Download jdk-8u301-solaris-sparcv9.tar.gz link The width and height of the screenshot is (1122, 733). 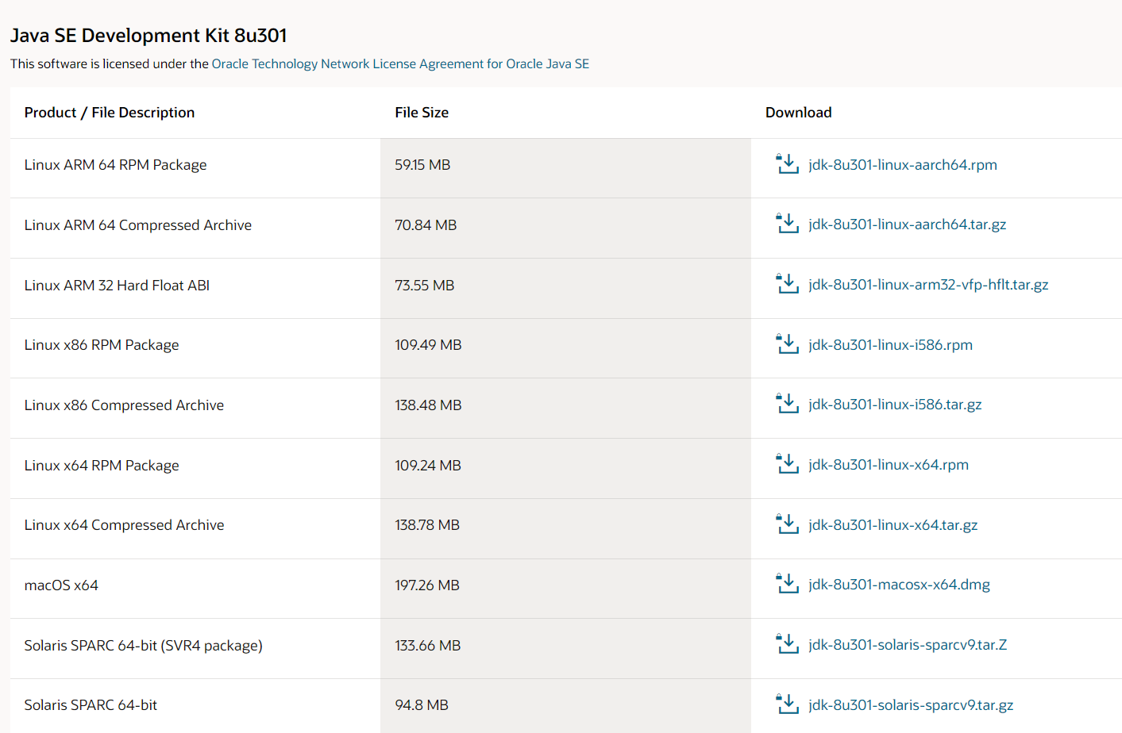pos(911,704)
